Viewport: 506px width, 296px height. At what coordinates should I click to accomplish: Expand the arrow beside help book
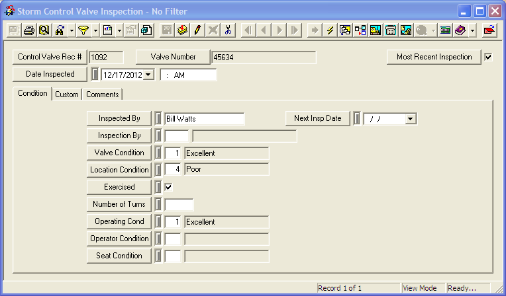click(472, 30)
